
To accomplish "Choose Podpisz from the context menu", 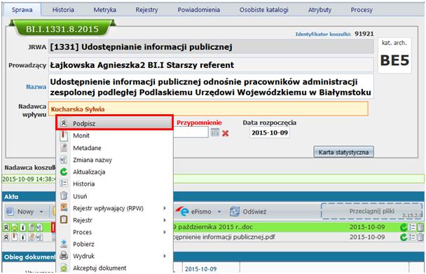I will pos(114,123).
